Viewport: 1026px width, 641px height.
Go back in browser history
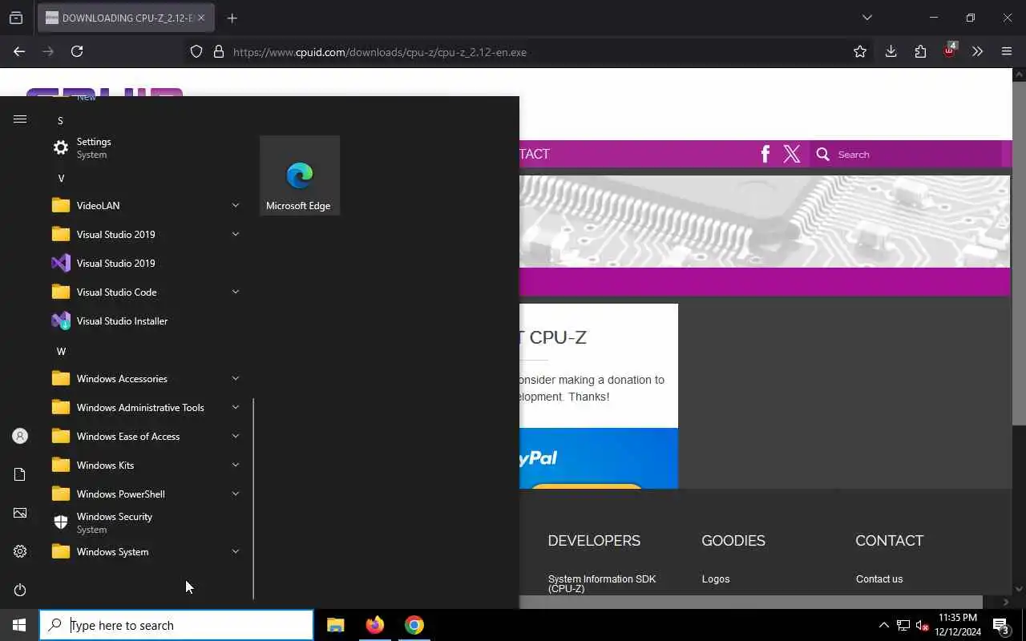[x=19, y=51]
